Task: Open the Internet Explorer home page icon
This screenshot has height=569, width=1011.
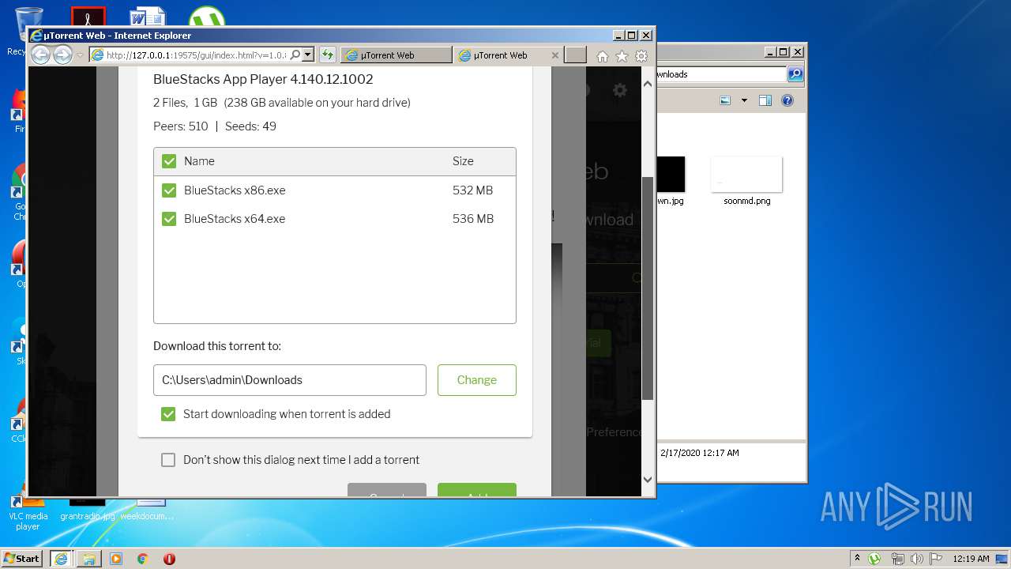Action: point(603,56)
